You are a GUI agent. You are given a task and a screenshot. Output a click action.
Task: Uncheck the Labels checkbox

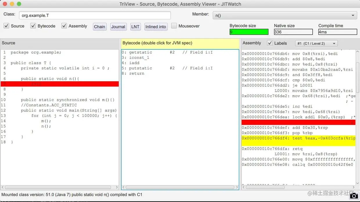[270, 43]
